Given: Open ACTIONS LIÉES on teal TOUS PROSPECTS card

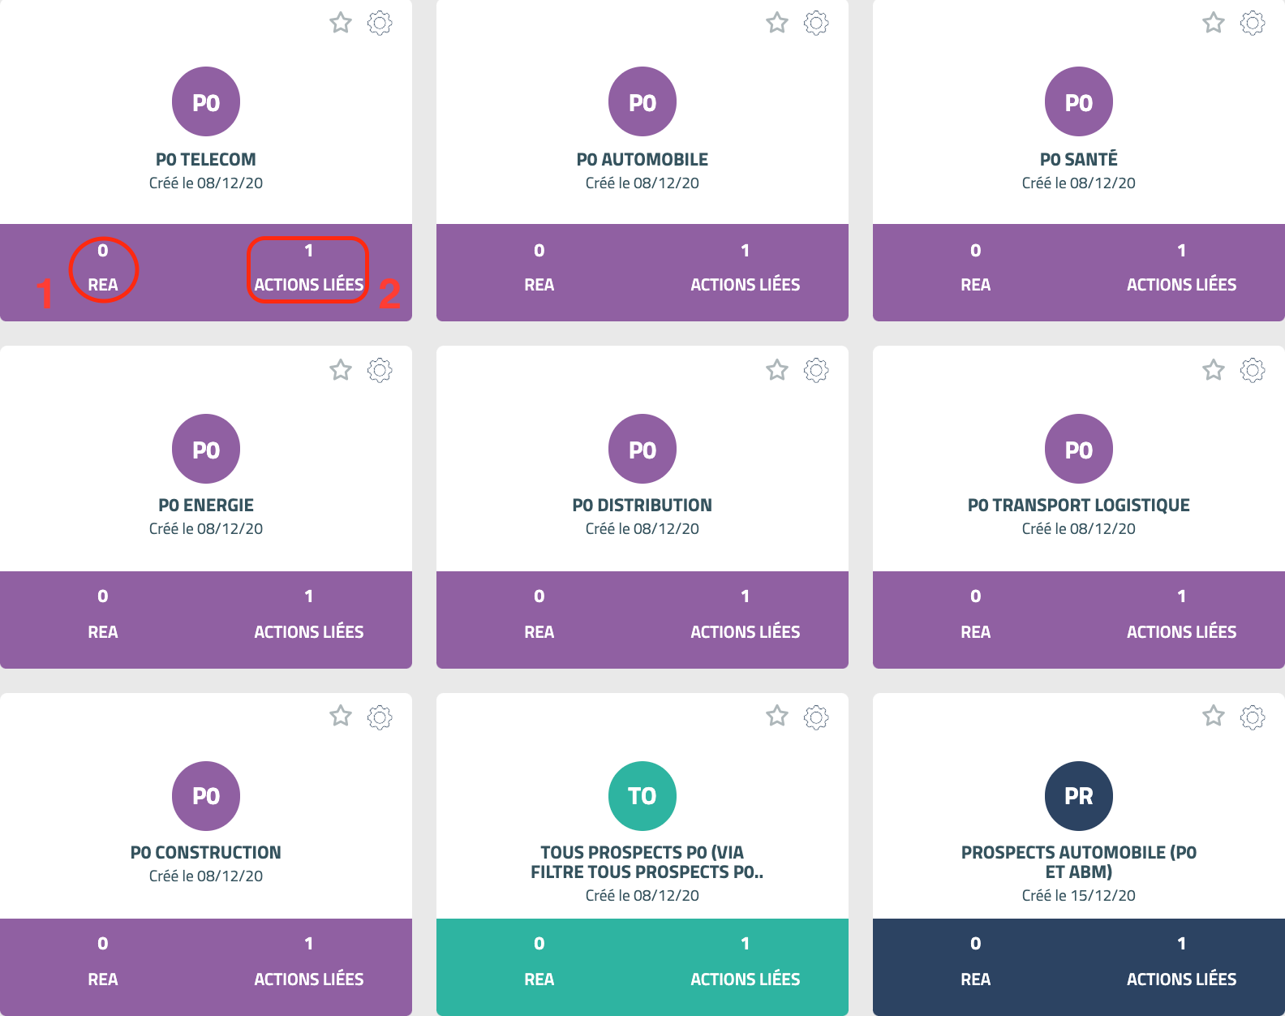Looking at the screenshot, I should point(746,962).
